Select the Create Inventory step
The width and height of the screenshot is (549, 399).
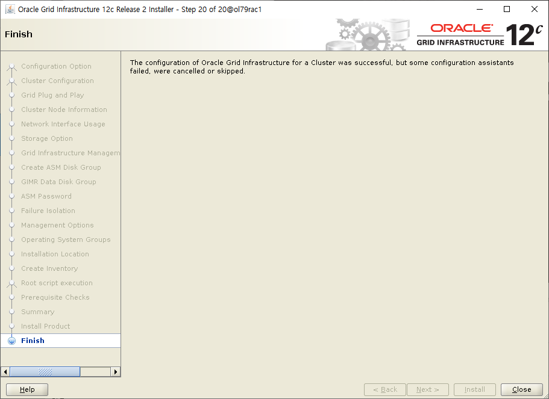(49, 268)
